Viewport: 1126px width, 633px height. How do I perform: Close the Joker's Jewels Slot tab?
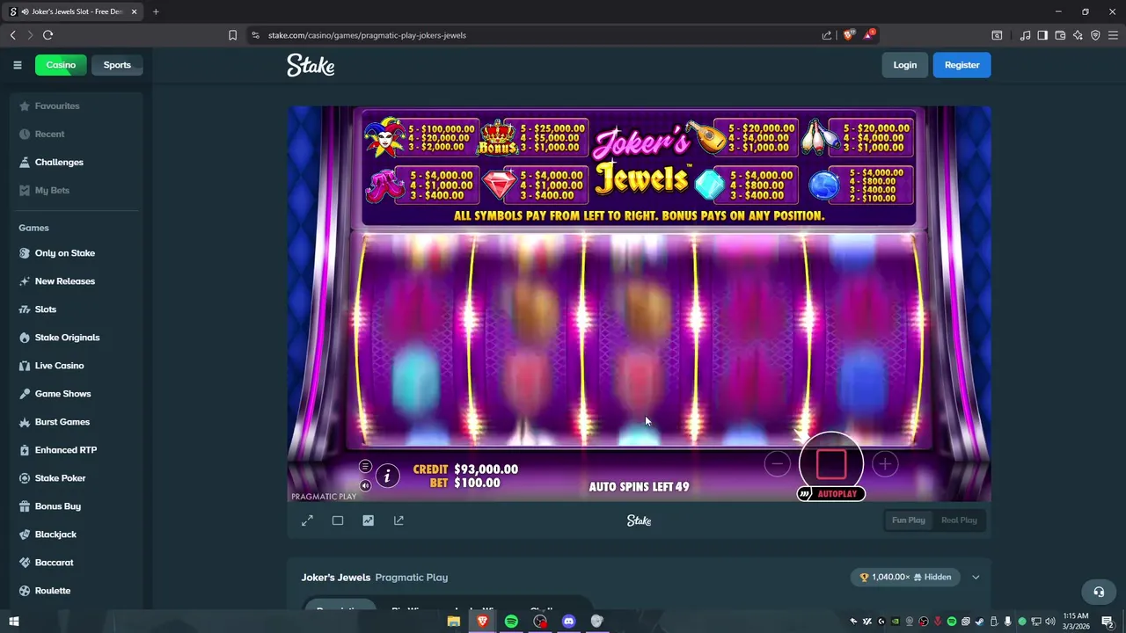point(134,11)
